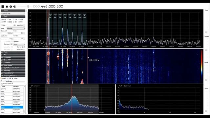This screenshot has width=210, height=118.
Task: Click Delete in Frequency Manager
Action: [15, 79]
